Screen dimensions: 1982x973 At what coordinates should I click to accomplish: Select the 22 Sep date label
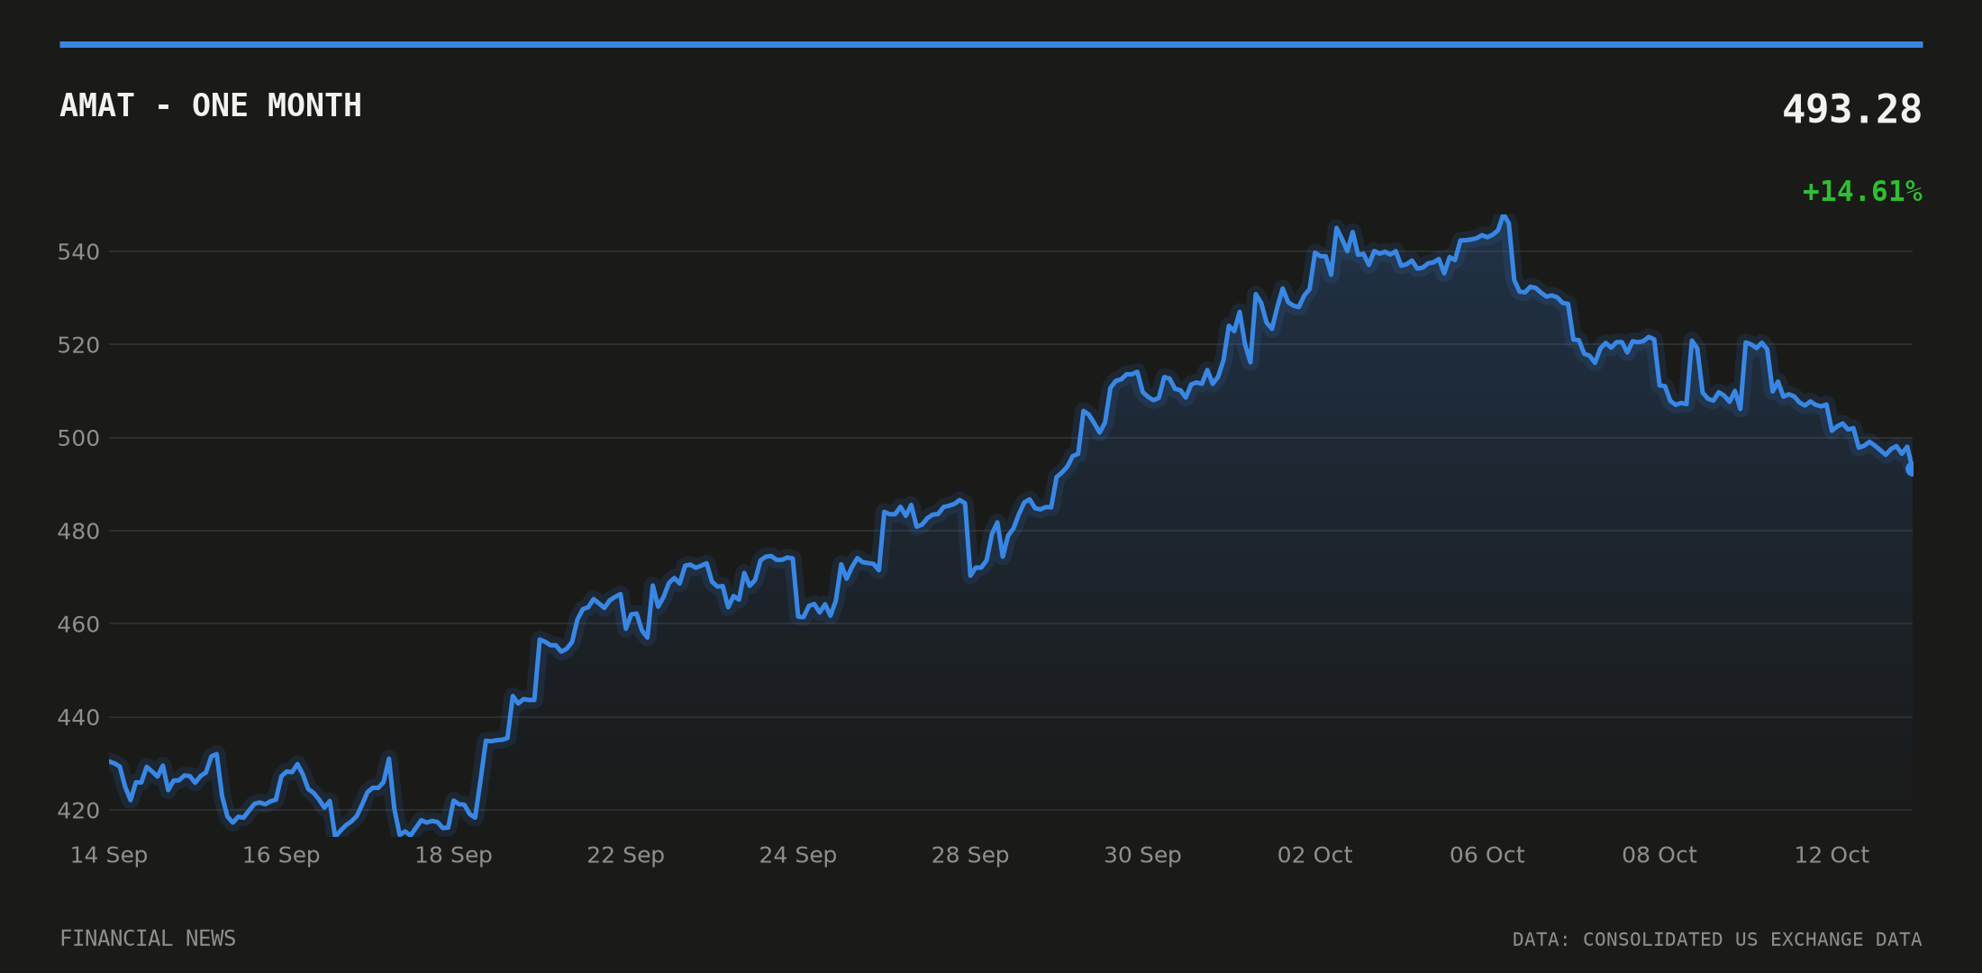(x=625, y=855)
